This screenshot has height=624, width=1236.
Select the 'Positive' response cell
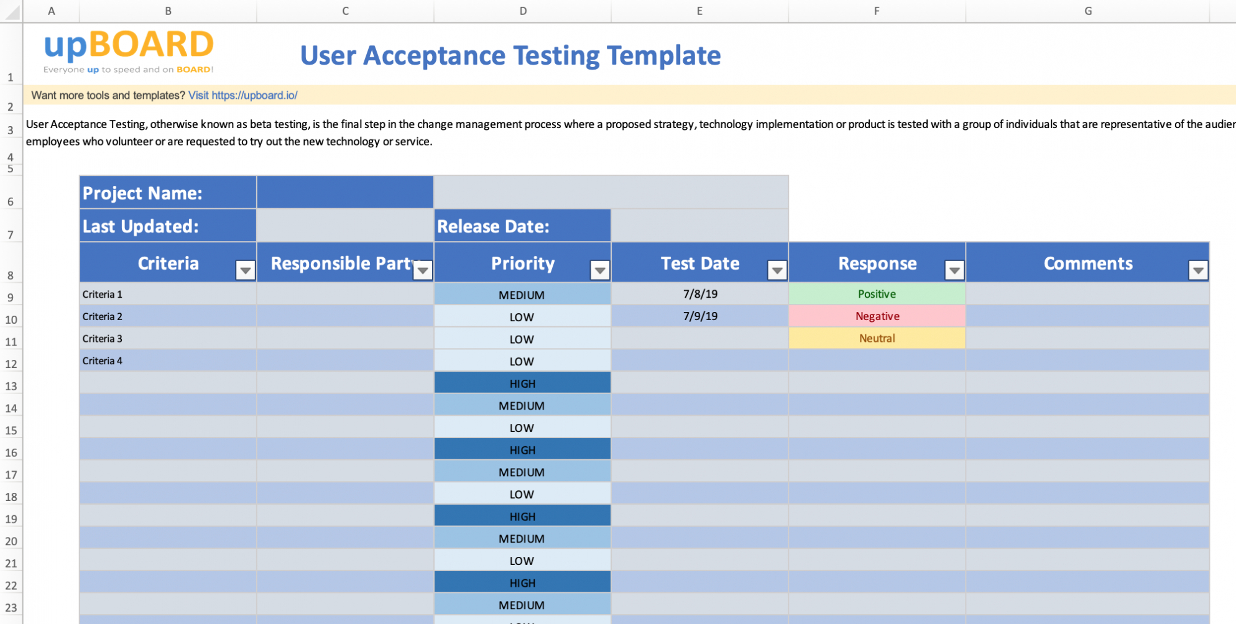[877, 294]
